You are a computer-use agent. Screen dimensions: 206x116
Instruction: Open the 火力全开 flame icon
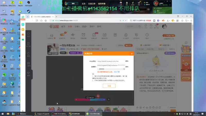point(126,35)
